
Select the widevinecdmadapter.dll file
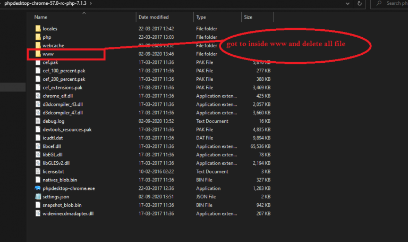point(69,213)
